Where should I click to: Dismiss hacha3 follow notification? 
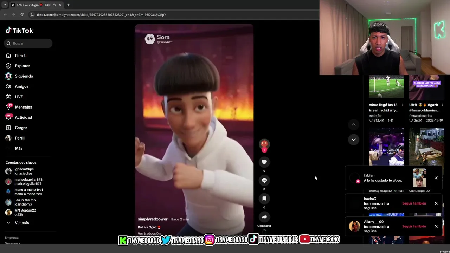436,203
